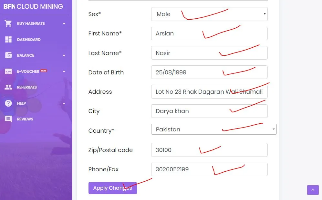Expand the E-Voucher submenu arrow
Screen dimensions: 322x200
64,71
